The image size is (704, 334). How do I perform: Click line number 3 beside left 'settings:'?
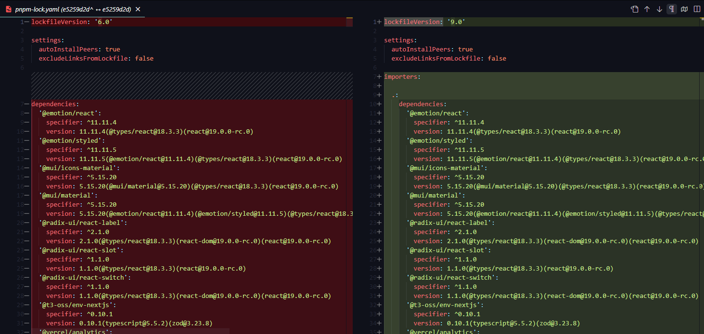[22, 40]
